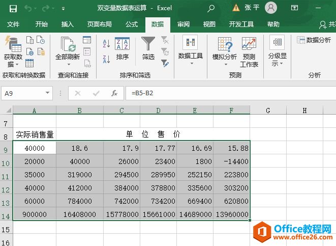Click the Recent Sources clock document icon
This screenshot has width=336, height=246.
pyautogui.click(x=41, y=40)
